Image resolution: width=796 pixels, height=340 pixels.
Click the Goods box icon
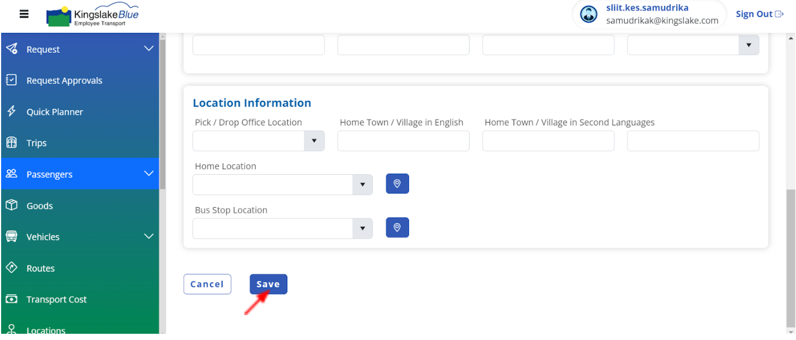coord(11,205)
